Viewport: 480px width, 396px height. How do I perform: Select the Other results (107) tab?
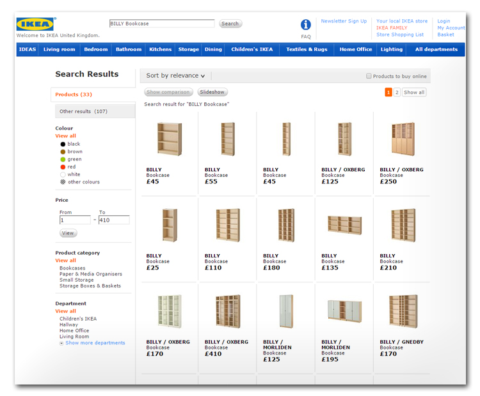tap(95, 111)
